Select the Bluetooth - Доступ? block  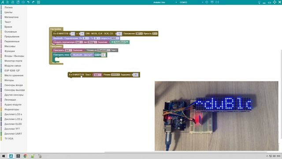pyautogui.click(x=82, y=55)
